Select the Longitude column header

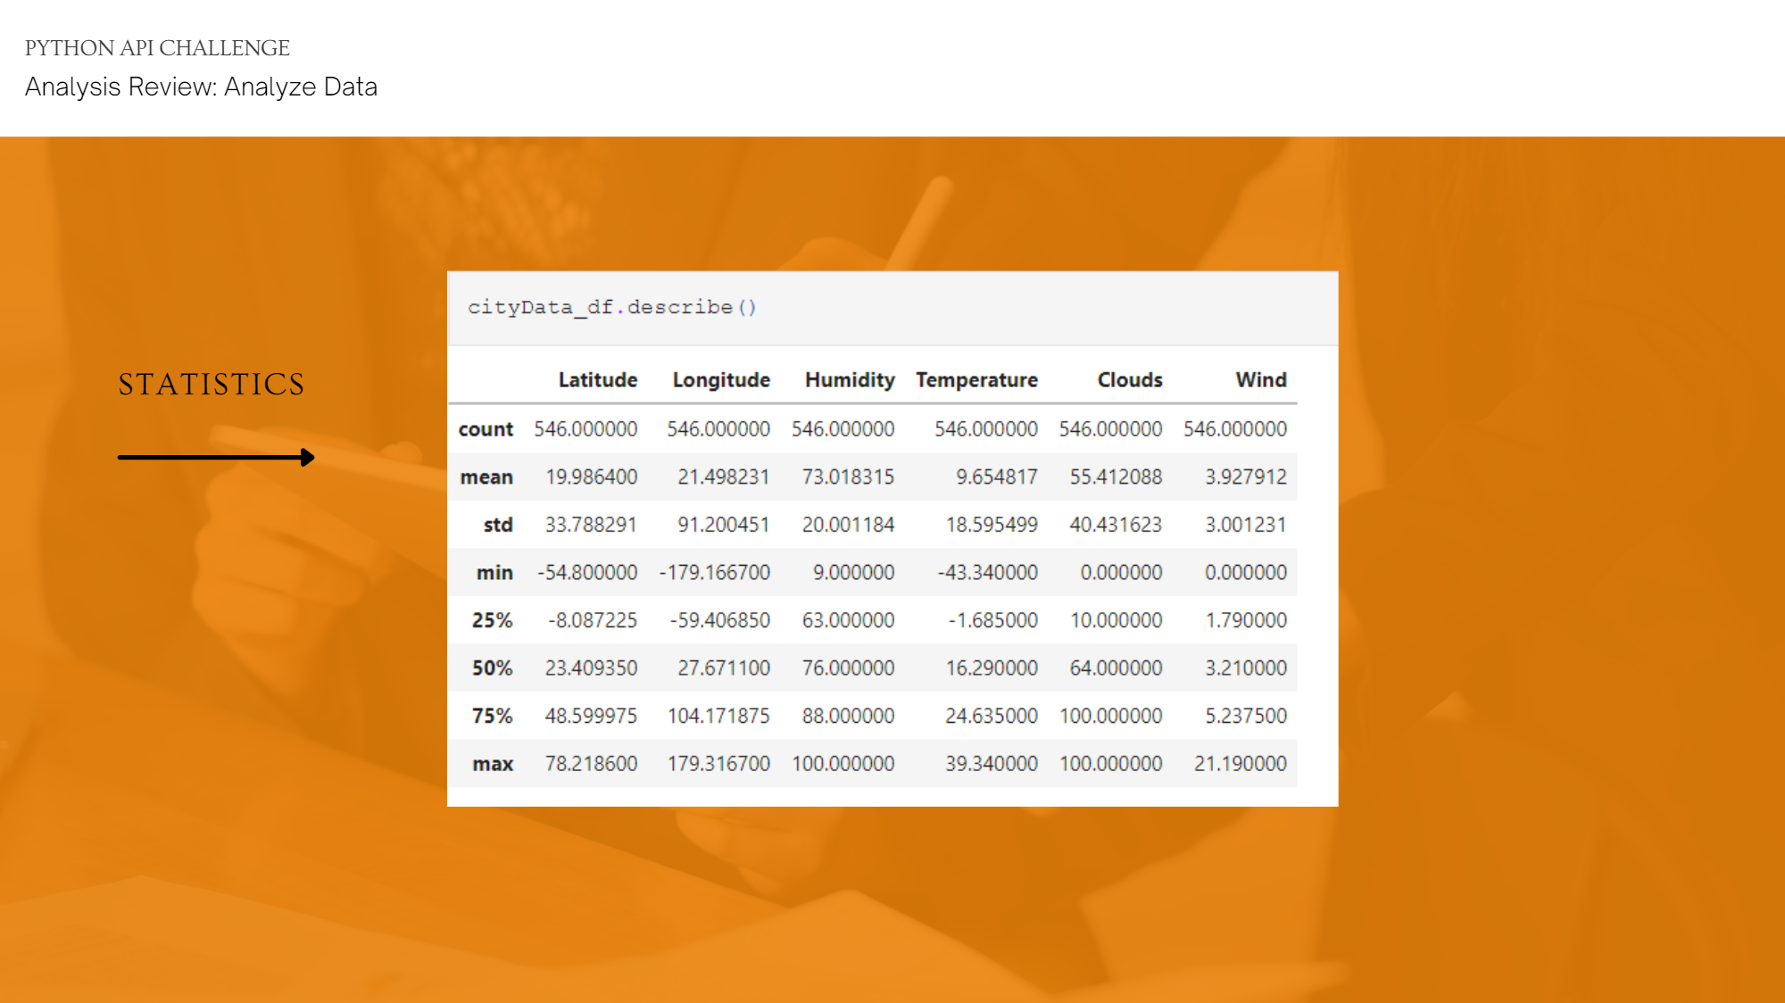point(721,380)
